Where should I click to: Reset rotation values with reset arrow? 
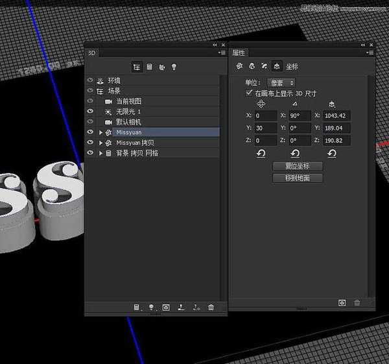pyautogui.click(x=295, y=153)
